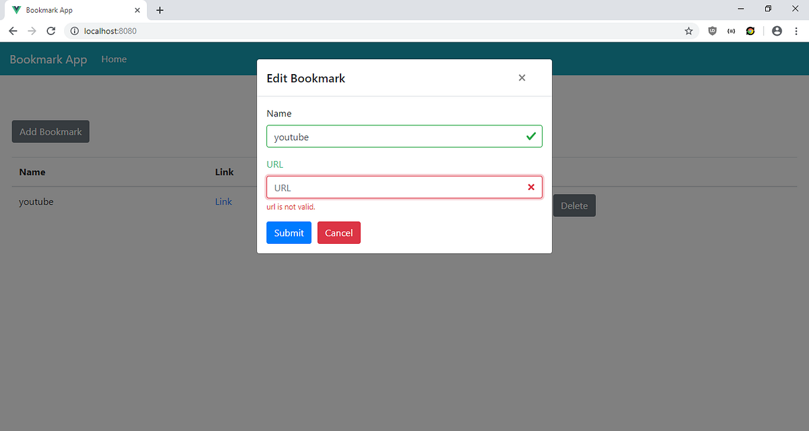Viewport: 809px width, 431px height.
Task: Submit the edited bookmark
Action: coord(289,232)
